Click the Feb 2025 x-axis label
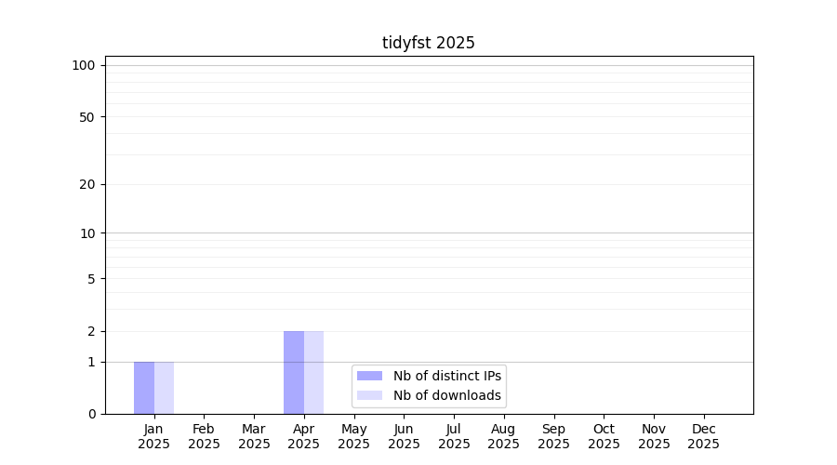This screenshot has width=837, height=465. click(204, 436)
